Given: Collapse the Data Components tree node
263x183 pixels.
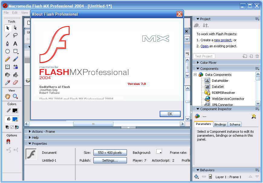Looking at the screenshot, I should [x=195, y=75].
